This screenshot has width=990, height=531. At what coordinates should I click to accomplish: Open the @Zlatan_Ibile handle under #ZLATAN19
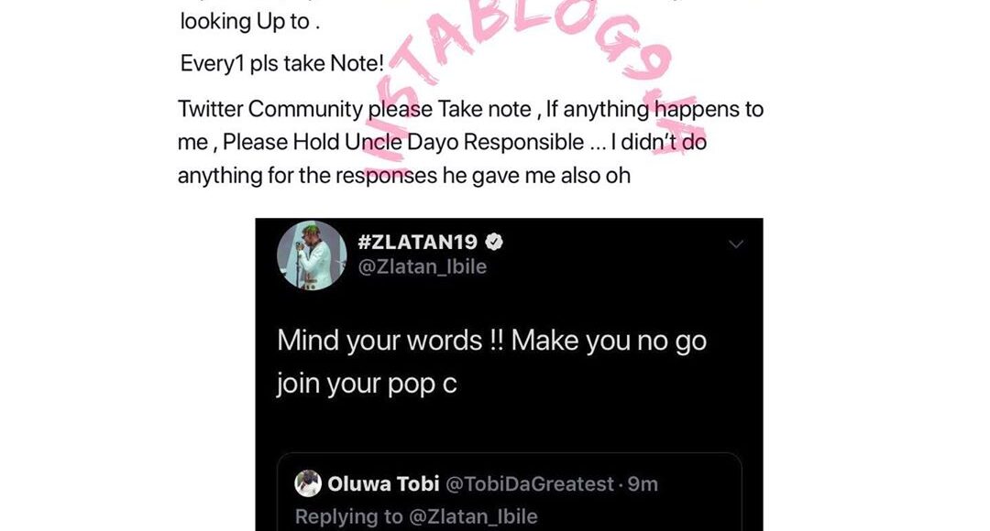[423, 266]
